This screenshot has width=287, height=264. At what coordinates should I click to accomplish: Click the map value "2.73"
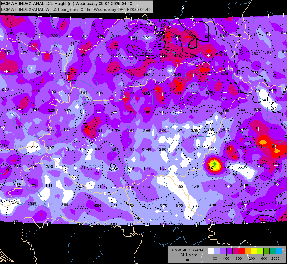[5, 89]
